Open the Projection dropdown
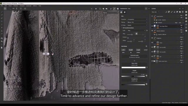 pos(137,19)
